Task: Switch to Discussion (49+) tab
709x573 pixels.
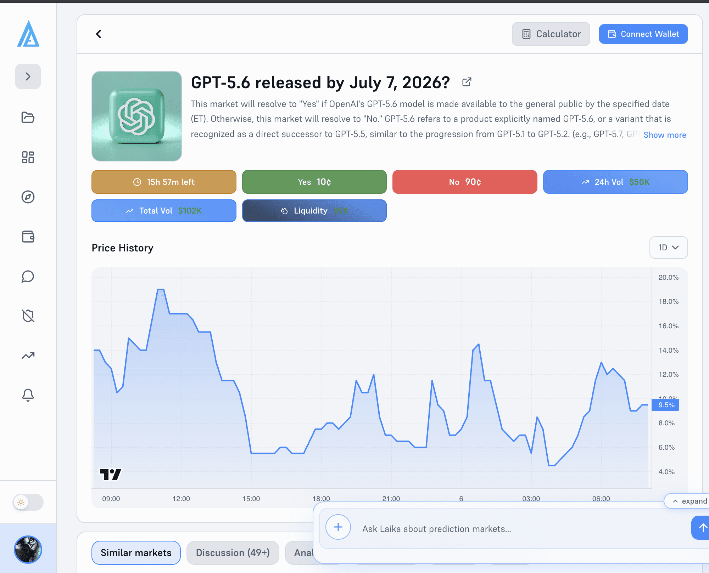Action: coord(233,553)
